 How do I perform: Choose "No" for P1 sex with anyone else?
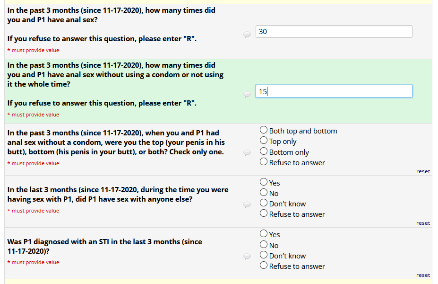tap(264, 193)
